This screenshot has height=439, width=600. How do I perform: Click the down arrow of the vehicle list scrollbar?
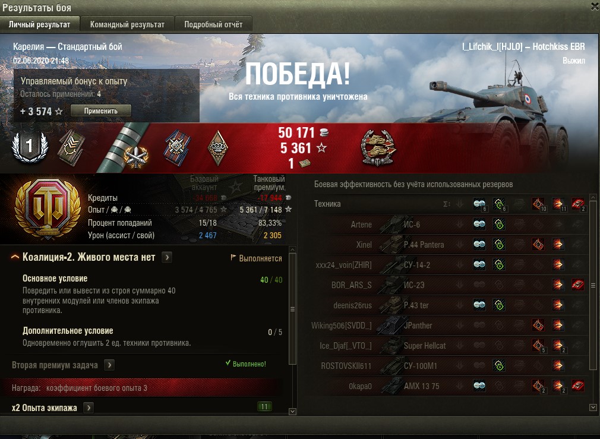coord(593,408)
